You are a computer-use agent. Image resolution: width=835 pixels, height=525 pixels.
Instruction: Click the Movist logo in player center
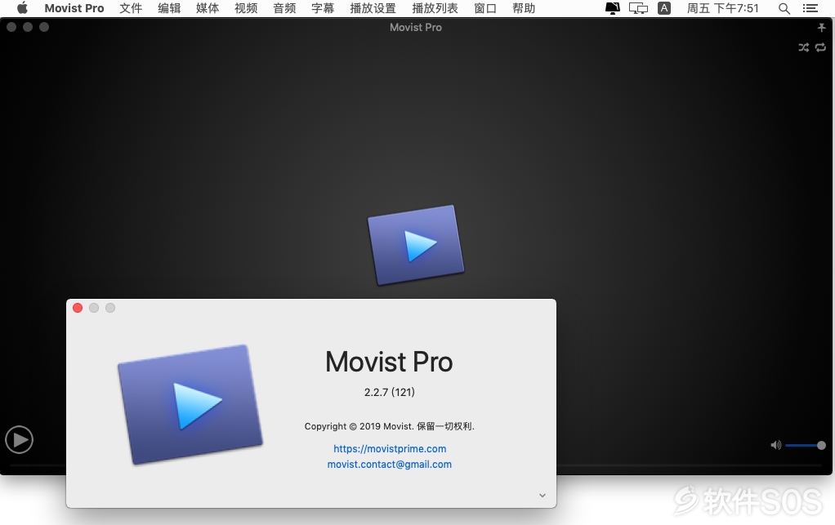pyautogui.click(x=416, y=245)
